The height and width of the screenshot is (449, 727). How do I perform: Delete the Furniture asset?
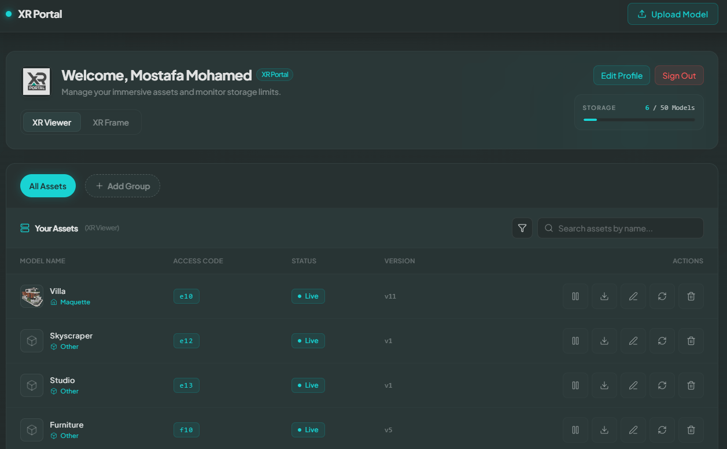pyautogui.click(x=691, y=430)
